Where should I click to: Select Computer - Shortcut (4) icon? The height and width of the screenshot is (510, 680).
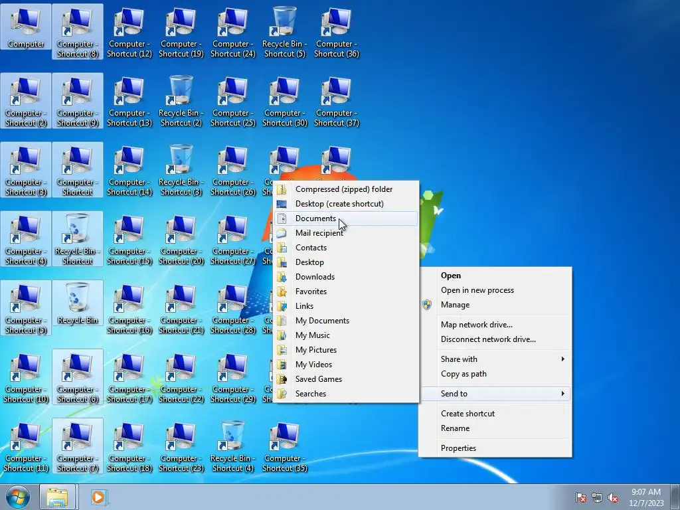[x=26, y=238]
